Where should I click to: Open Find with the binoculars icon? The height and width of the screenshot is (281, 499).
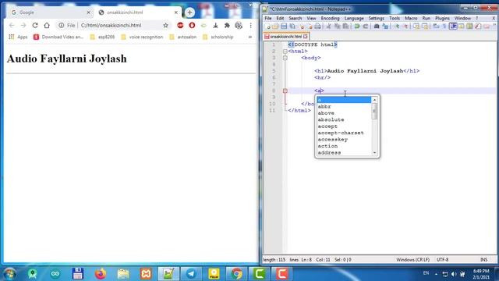377,27
